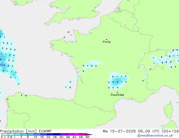Pick the legend swatch between 30 and 35
The image size is (179, 138).
click(64, 134)
